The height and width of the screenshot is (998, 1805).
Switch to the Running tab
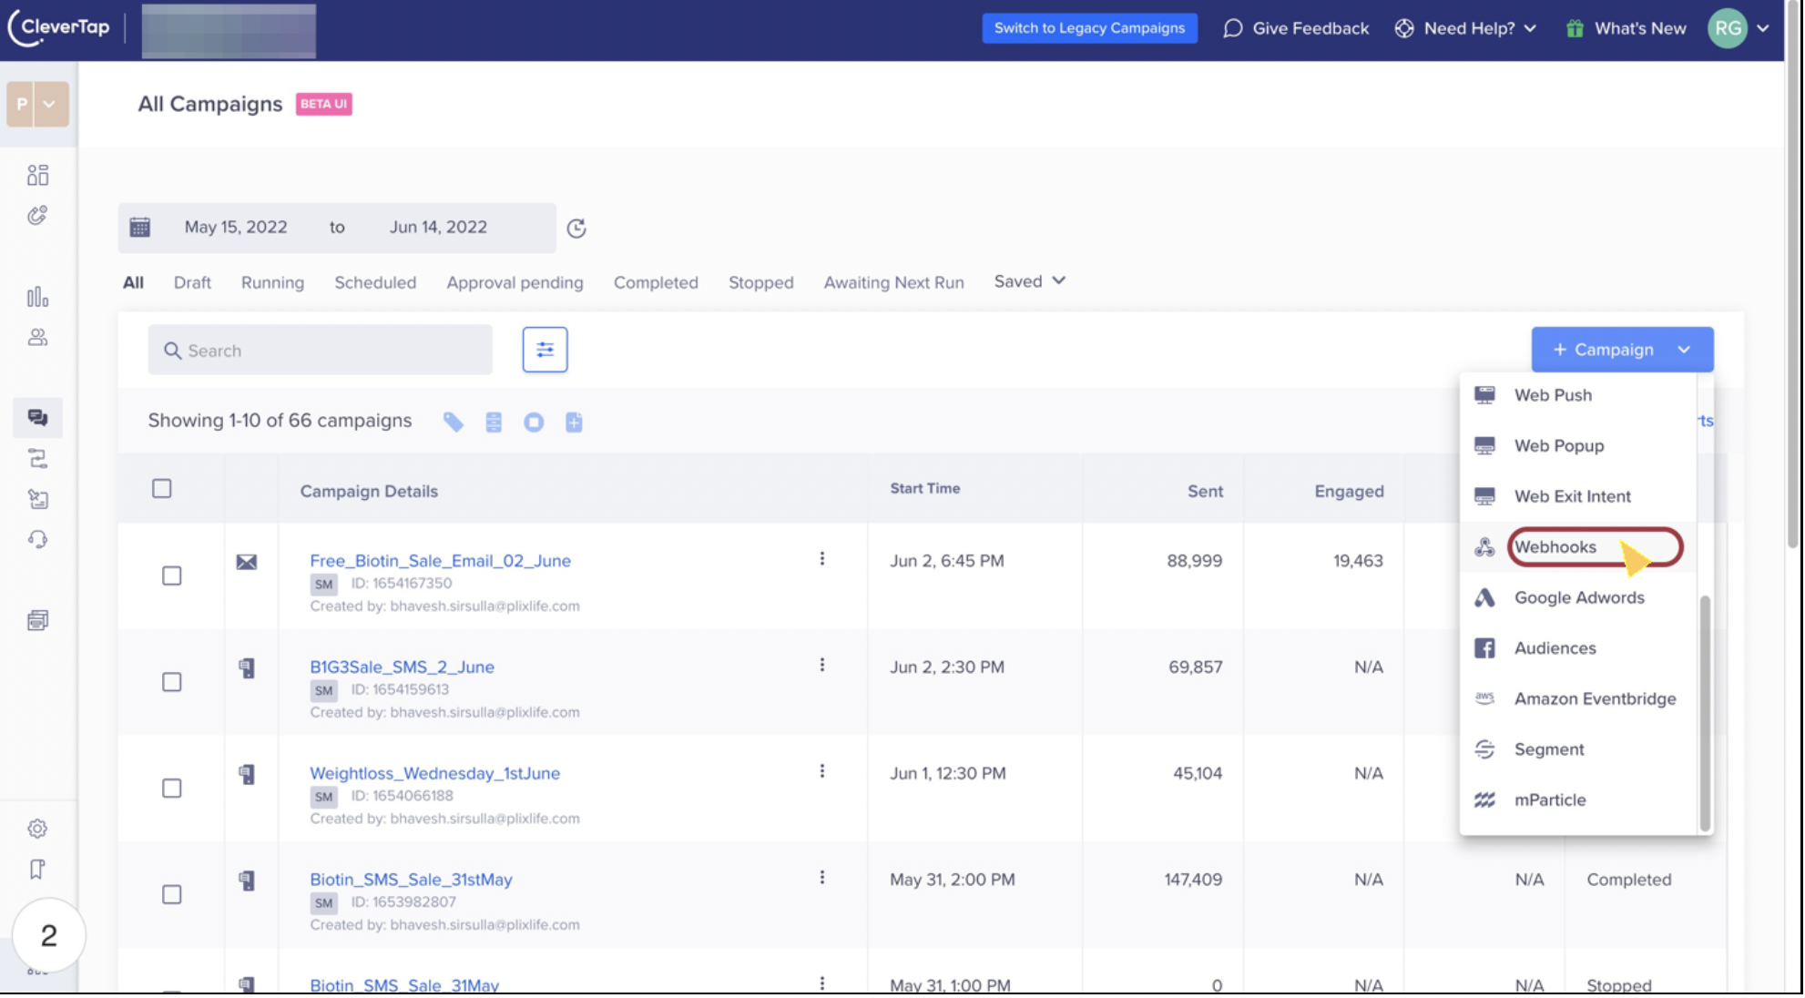coord(272,282)
